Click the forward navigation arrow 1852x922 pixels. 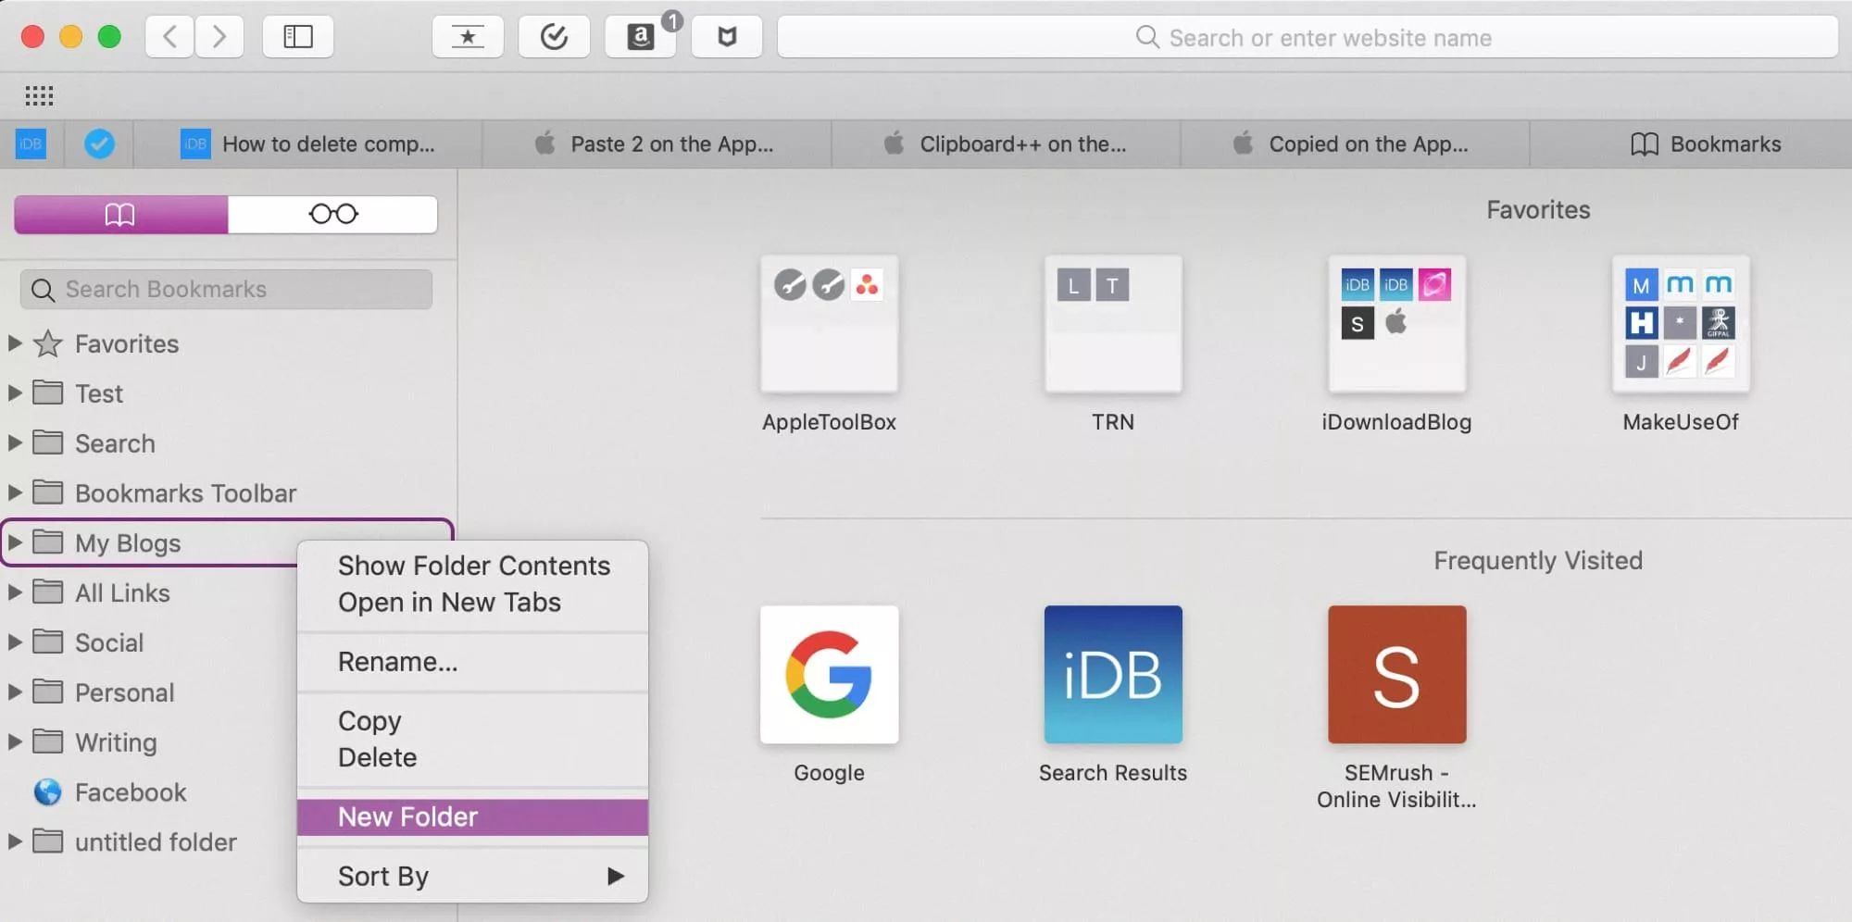(219, 37)
